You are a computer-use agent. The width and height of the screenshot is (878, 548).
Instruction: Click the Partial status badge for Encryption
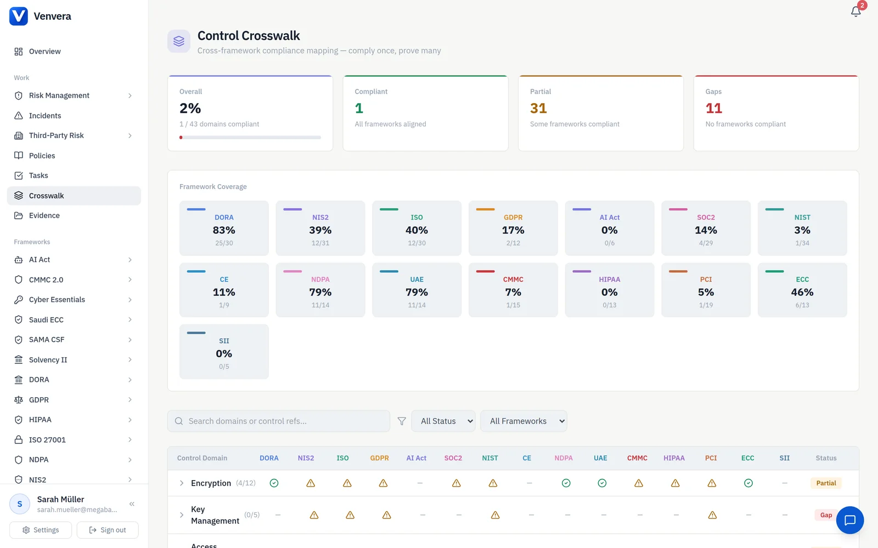(826, 483)
